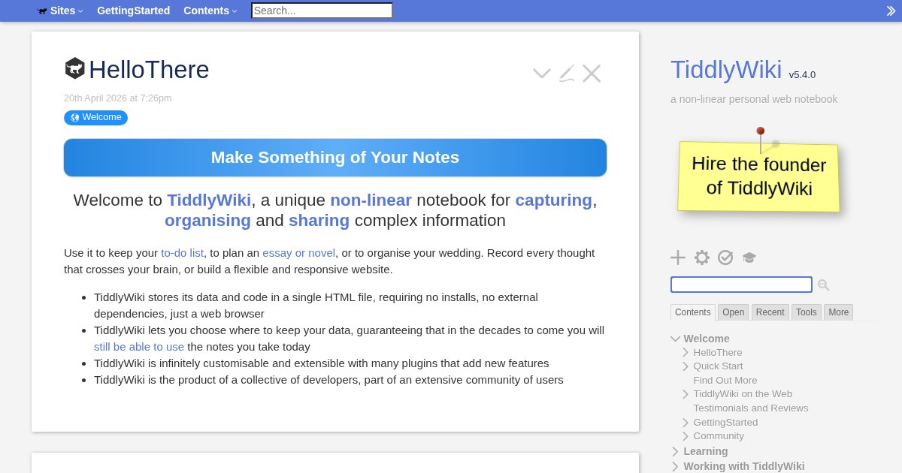Open the capturing link in the welcome heading
902x473 pixels.
[554, 200]
